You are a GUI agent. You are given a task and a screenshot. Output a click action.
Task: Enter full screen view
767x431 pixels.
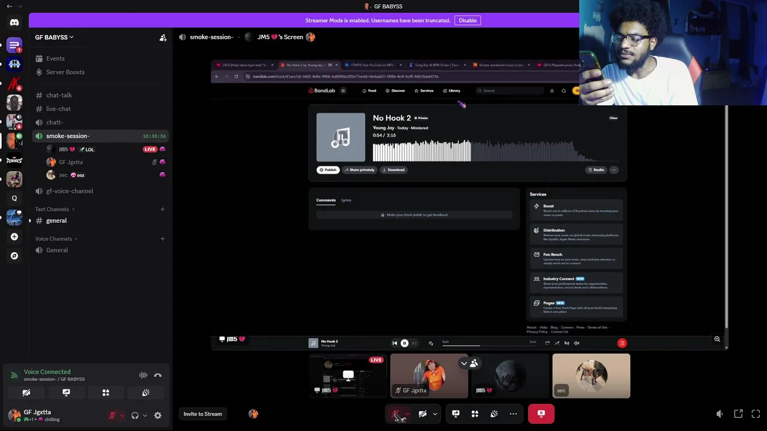coord(756,414)
